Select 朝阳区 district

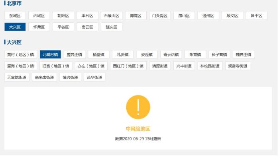click(63, 16)
